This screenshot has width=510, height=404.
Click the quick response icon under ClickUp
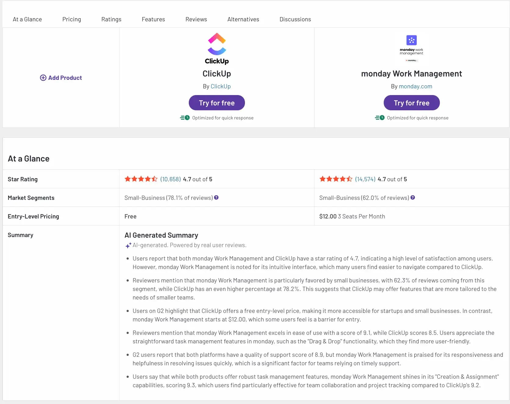[185, 118]
